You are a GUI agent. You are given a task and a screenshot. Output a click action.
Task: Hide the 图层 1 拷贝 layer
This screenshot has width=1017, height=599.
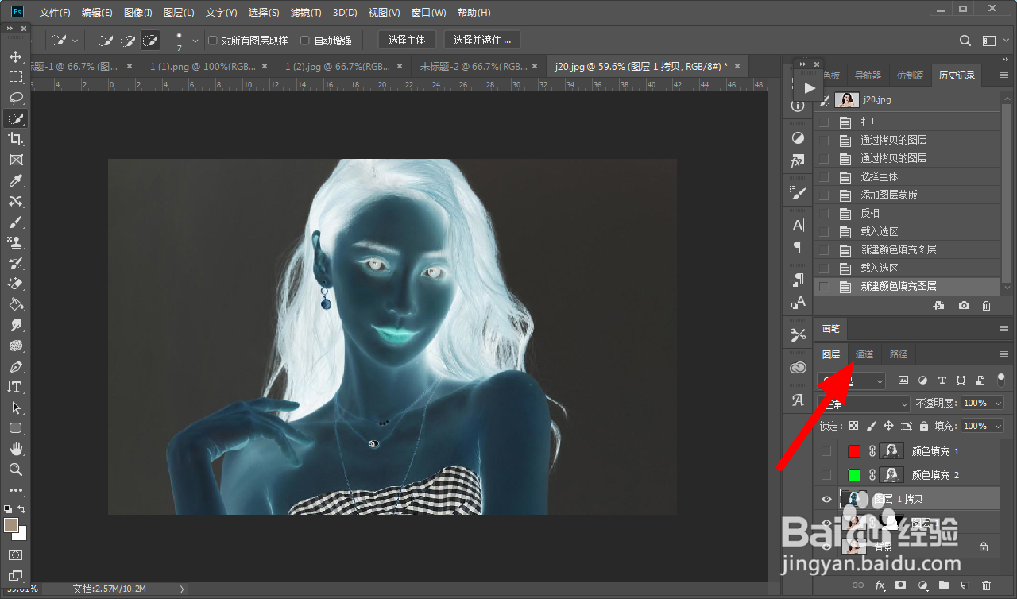[826, 499]
